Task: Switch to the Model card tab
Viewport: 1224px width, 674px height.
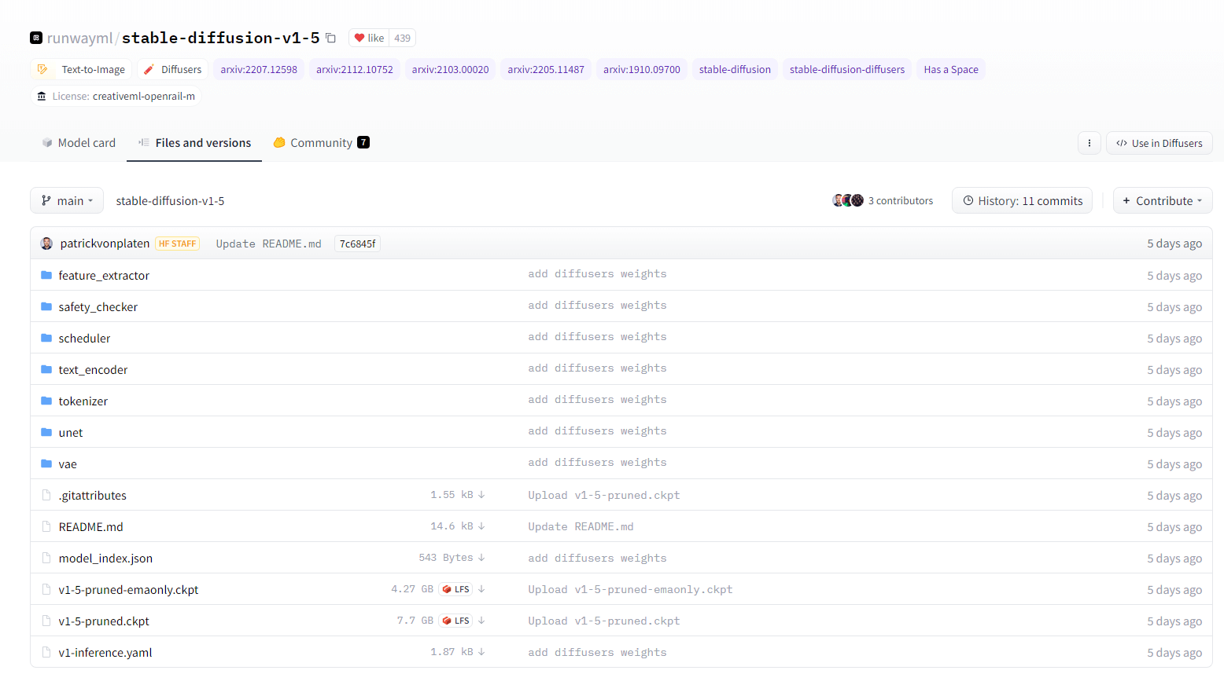Action: [x=79, y=143]
